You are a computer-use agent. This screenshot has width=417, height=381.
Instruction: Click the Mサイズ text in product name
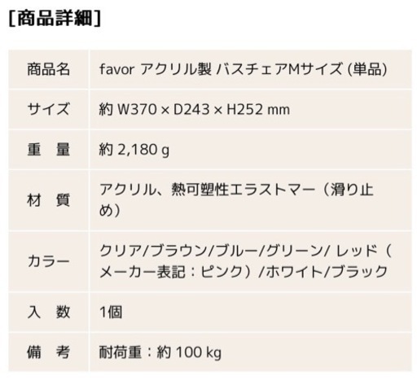tap(315, 69)
